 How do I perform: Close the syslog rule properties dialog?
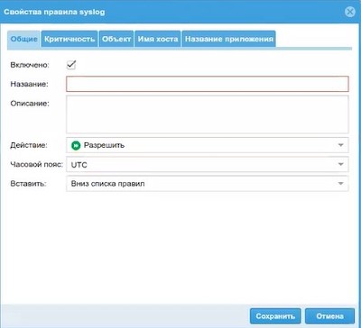coord(349,12)
